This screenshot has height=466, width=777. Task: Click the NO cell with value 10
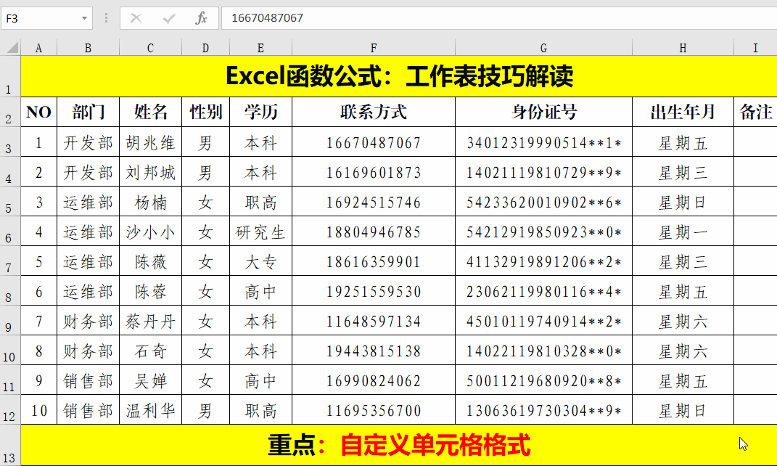pyautogui.click(x=38, y=411)
